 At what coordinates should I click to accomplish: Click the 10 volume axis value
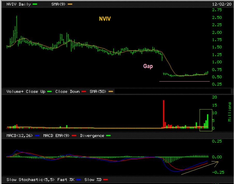tap(215, 113)
